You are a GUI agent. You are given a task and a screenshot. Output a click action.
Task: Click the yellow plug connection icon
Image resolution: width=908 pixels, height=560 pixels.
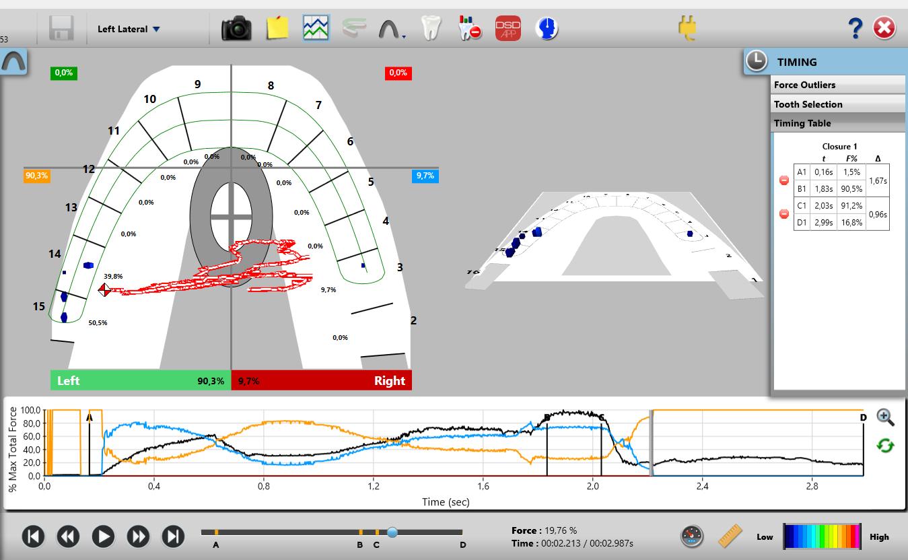[687, 28]
